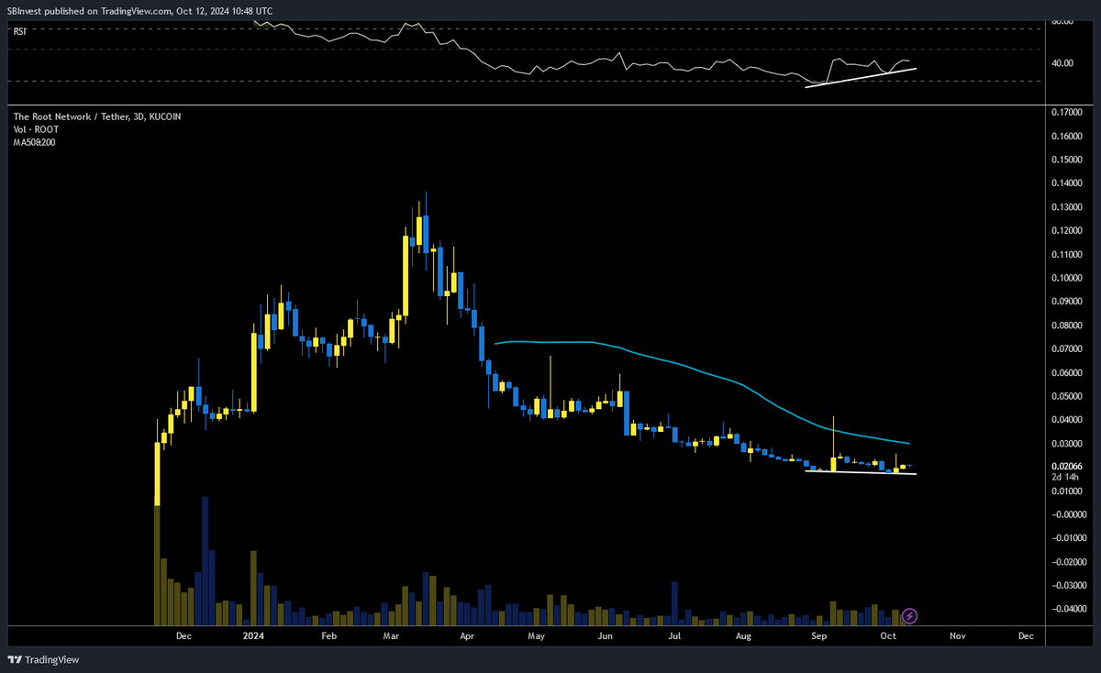The height and width of the screenshot is (673, 1101).
Task: Click the Dec label following Nov
Action: coord(1026,635)
